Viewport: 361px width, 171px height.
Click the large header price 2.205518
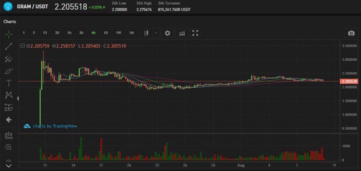(71, 7)
